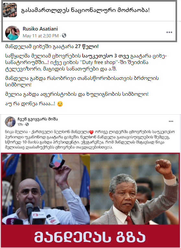Open the May 11 at 2:30 PM timestamp
181x248 pixels.
[x=41, y=36]
